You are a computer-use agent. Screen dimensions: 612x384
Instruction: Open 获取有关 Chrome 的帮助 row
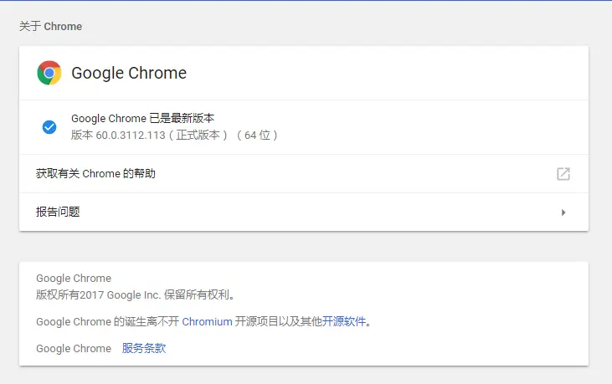tap(304, 174)
